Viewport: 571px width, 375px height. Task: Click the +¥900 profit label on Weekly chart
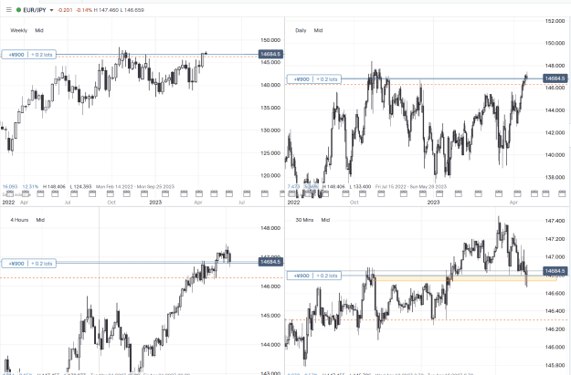[16, 55]
